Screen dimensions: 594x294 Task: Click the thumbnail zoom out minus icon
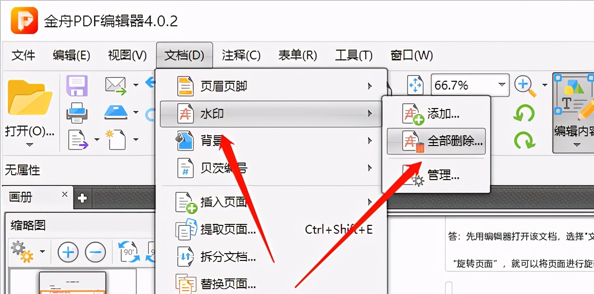coord(95,252)
